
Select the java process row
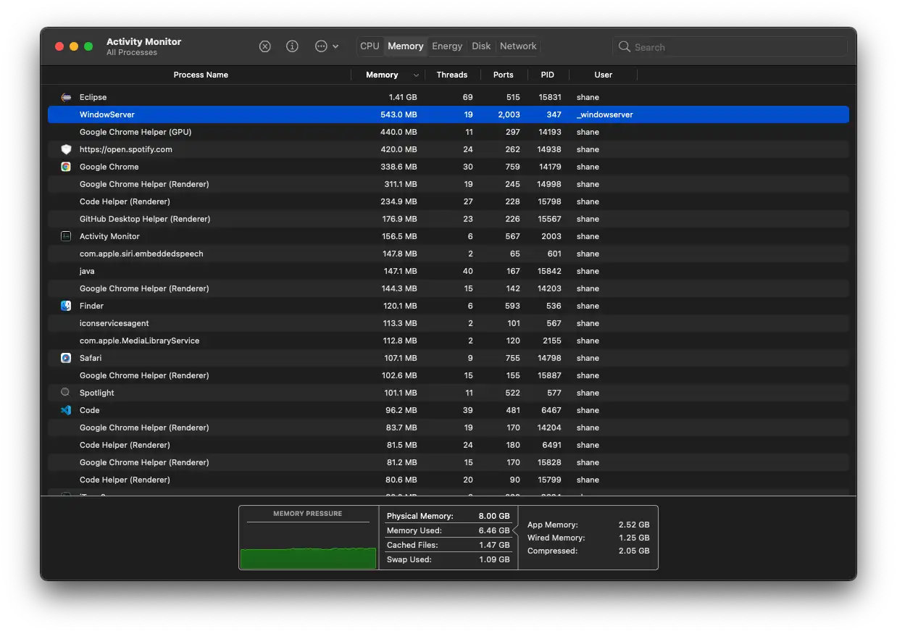pos(448,271)
